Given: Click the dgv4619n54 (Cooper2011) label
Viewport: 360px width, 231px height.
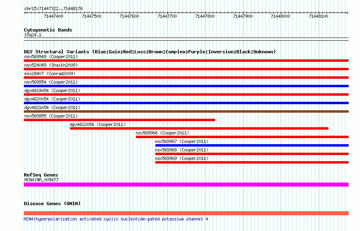Looking at the screenshot, I should click(x=52, y=90).
